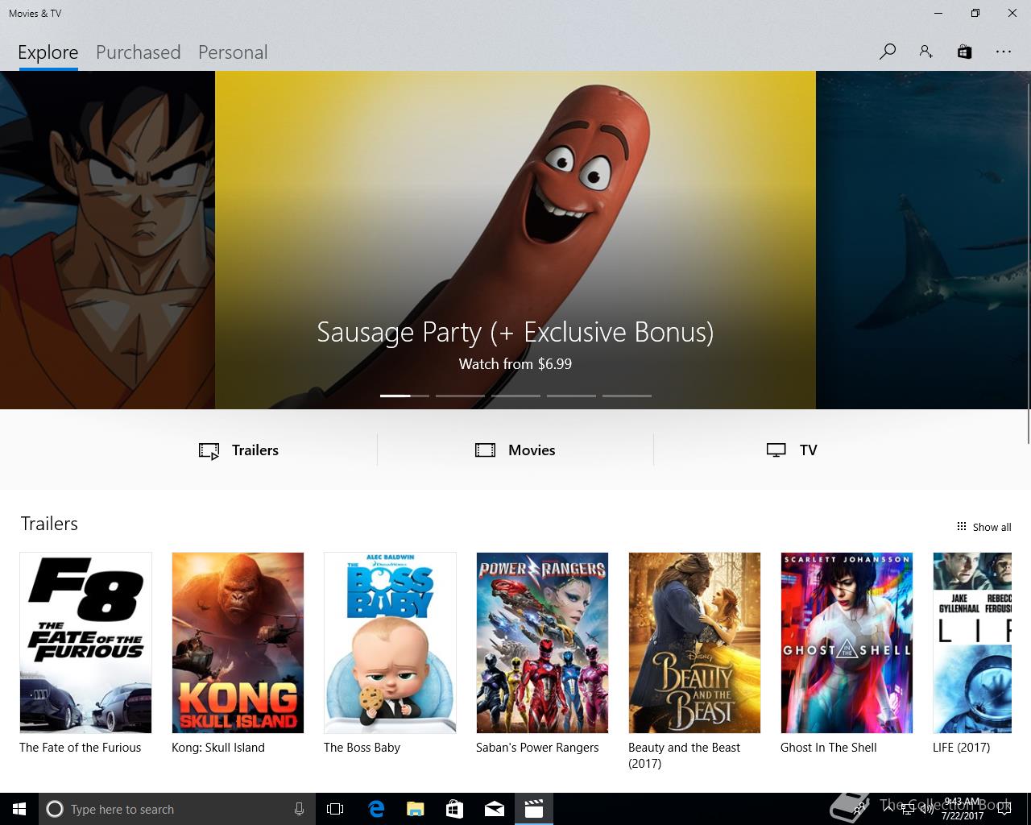Viewport: 1031px width, 825px height.
Task: Select the Dragon Ball banner on left
Action: coord(107,240)
